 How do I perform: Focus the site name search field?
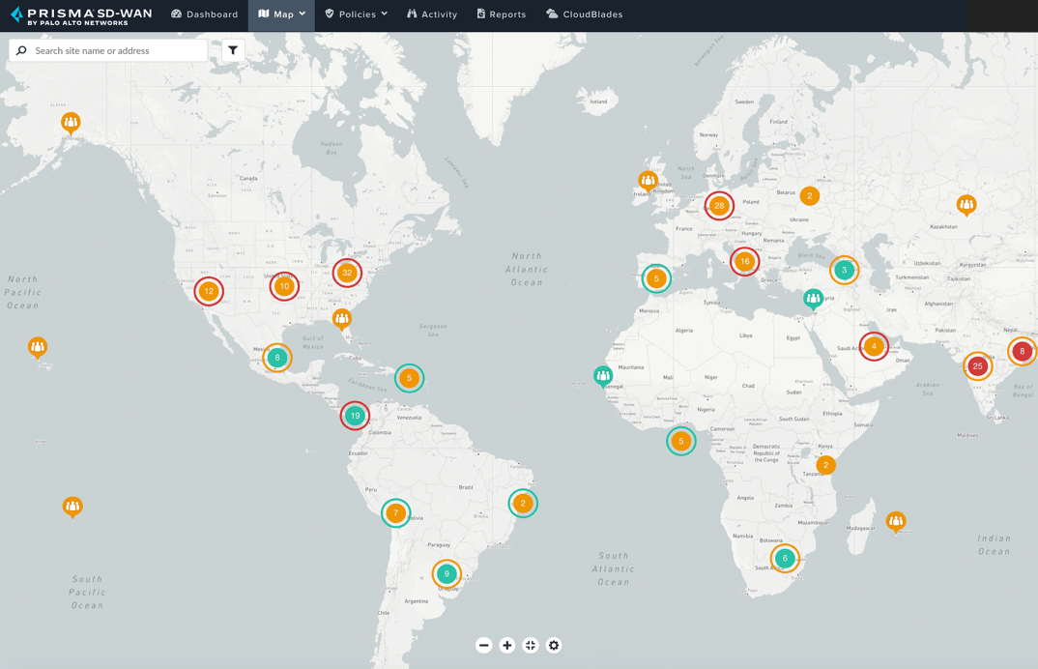tap(116, 50)
